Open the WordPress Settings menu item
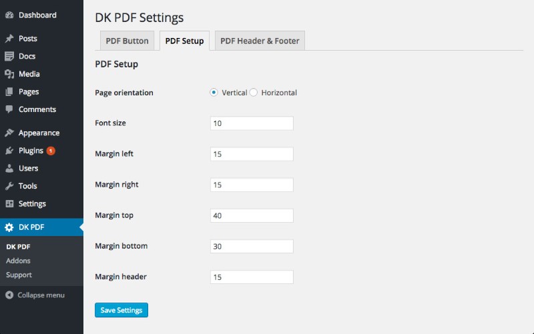534x334 pixels. 32,204
